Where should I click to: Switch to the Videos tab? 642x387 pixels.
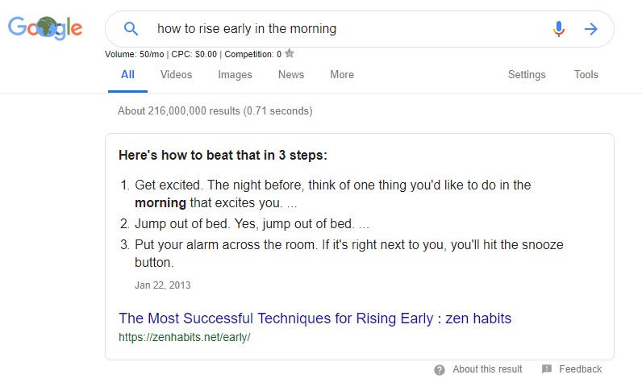click(x=176, y=74)
